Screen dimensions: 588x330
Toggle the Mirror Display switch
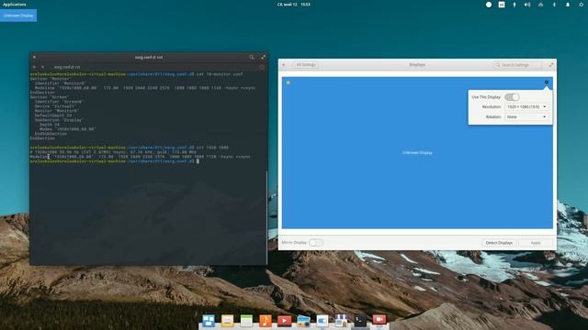(316, 243)
